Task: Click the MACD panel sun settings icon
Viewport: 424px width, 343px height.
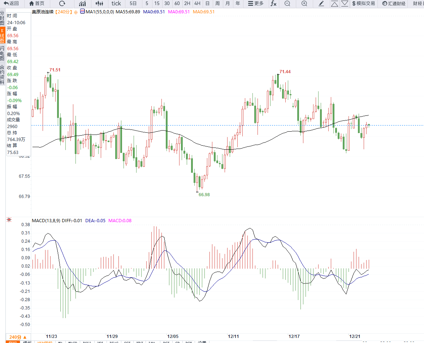Action: tap(9, 220)
